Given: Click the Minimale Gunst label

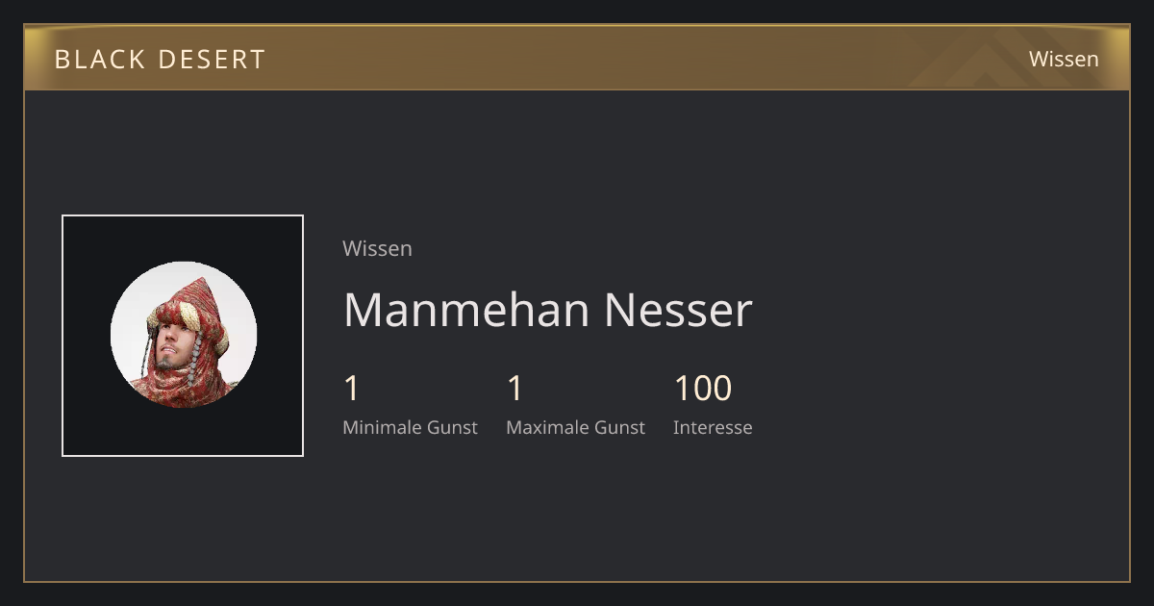Looking at the screenshot, I should (410, 427).
